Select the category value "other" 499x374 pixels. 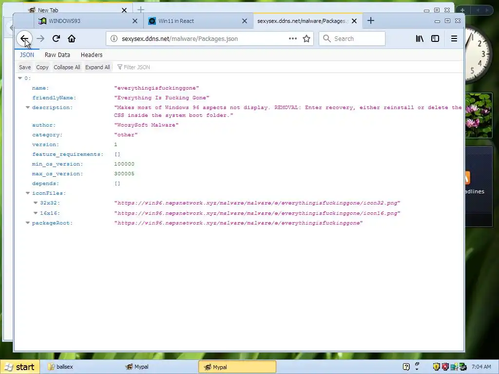click(126, 135)
